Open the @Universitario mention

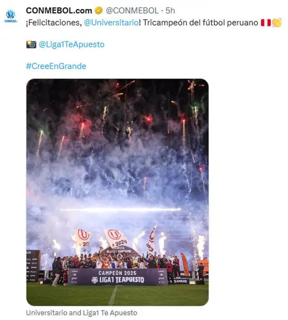pos(111,22)
